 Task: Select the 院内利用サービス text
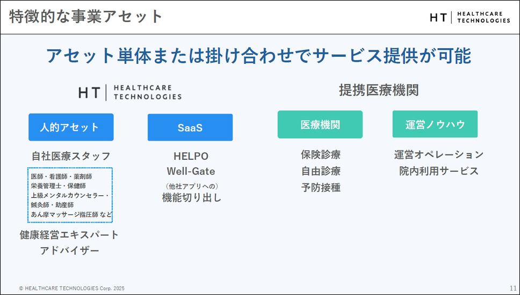coord(438,171)
